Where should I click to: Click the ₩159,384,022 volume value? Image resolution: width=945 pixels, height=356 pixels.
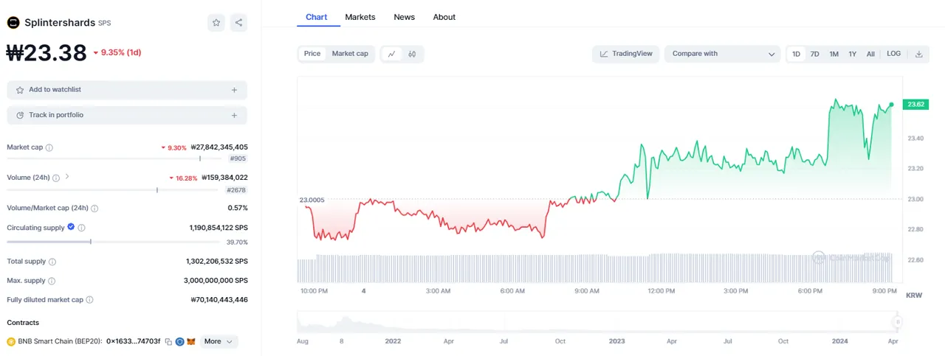pos(224,178)
